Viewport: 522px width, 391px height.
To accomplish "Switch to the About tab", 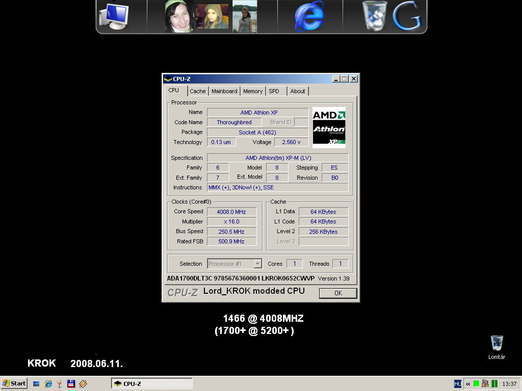I will [297, 91].
